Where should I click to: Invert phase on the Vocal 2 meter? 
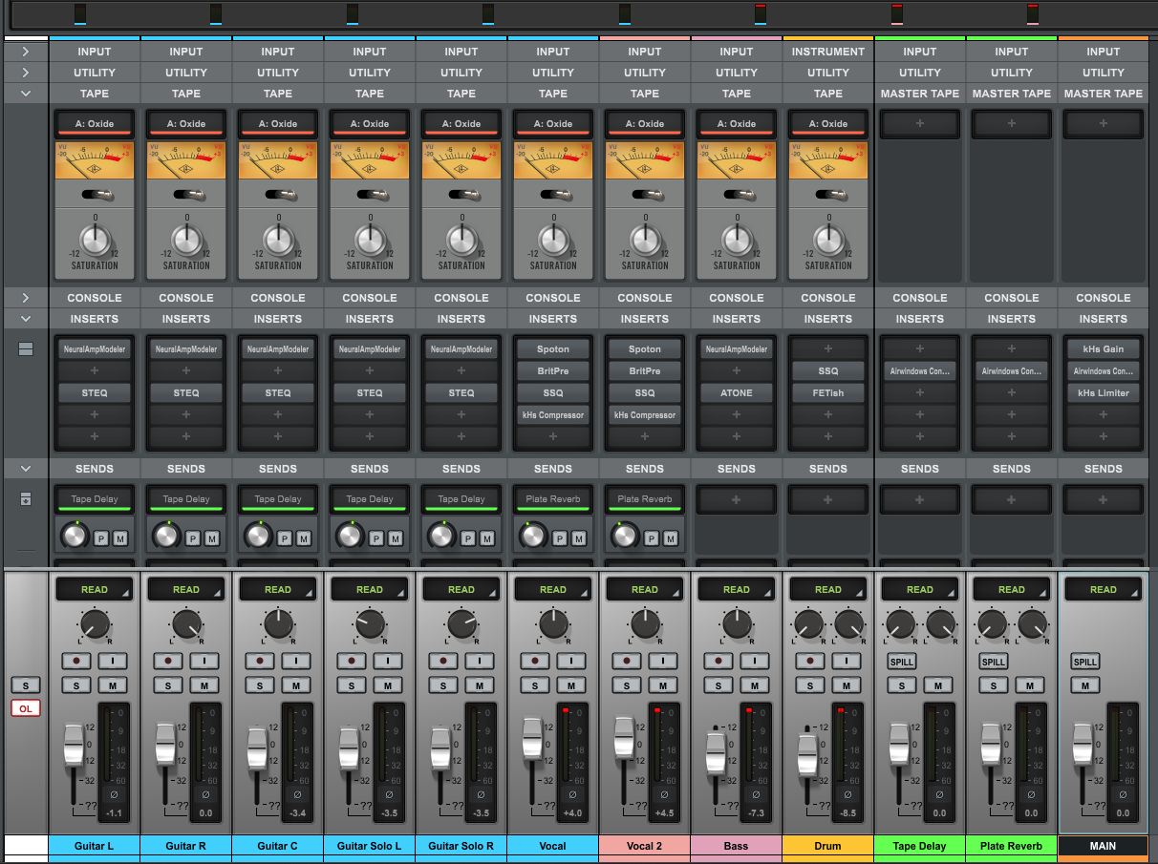click(x=664, y=794)
